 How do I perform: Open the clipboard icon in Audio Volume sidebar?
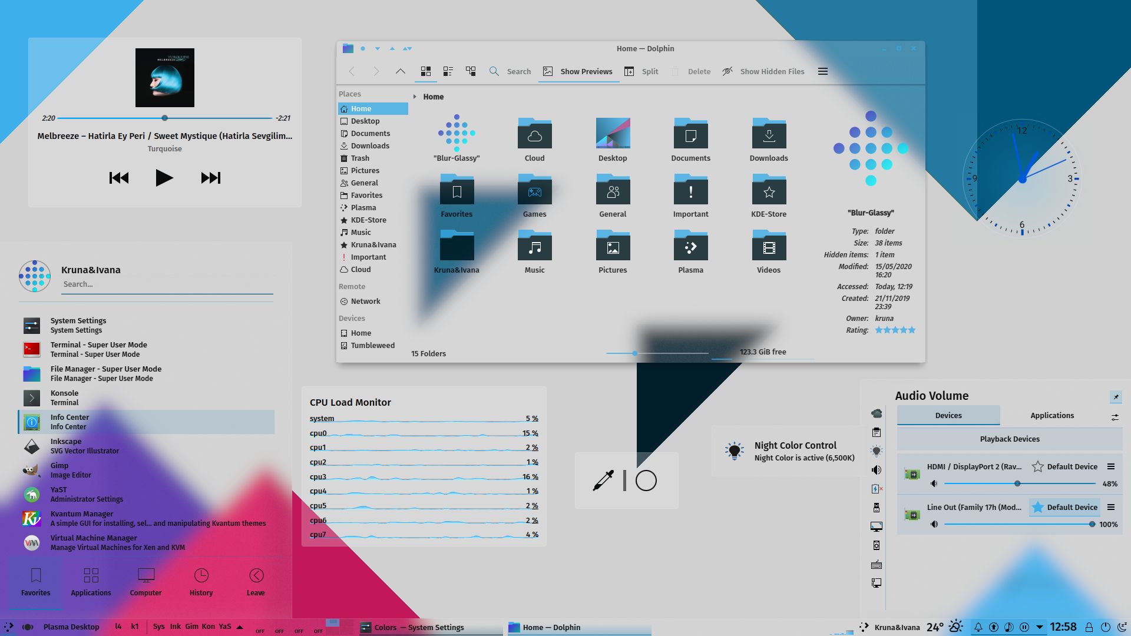pos(877,432)
